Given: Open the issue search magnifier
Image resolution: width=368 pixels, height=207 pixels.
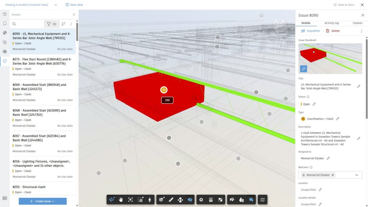Looking at the screenshot, I should click(x=13, y=24).
